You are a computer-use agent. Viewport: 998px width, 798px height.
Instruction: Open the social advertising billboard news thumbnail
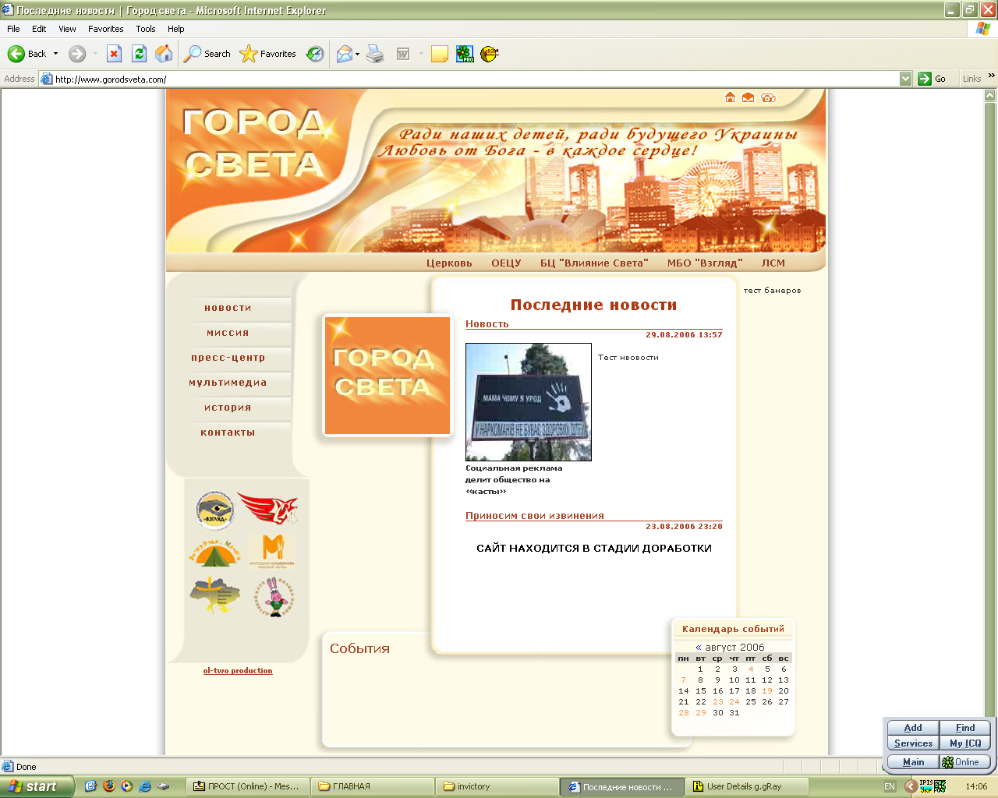pyautogui.click(x=528, y=402)
